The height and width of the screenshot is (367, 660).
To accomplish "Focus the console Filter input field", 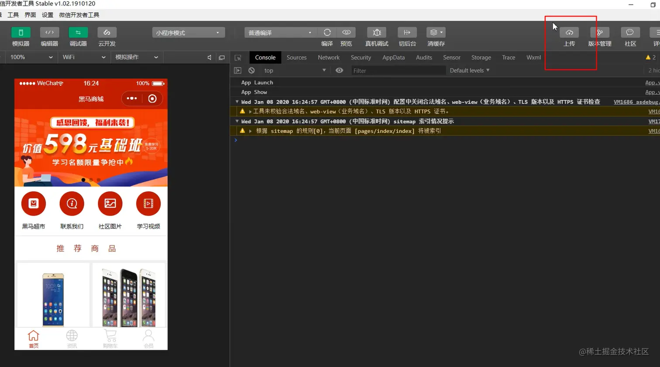I will coord(399,71).
